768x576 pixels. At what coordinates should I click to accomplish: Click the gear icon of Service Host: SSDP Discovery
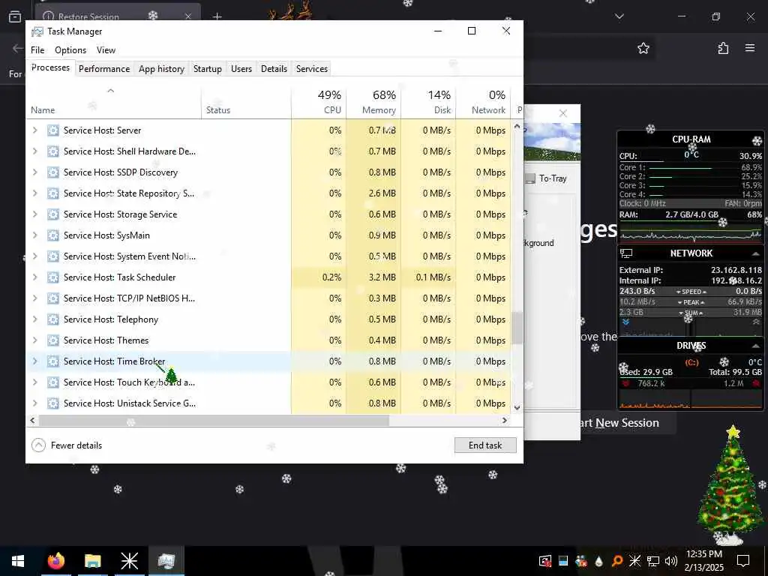53,172
